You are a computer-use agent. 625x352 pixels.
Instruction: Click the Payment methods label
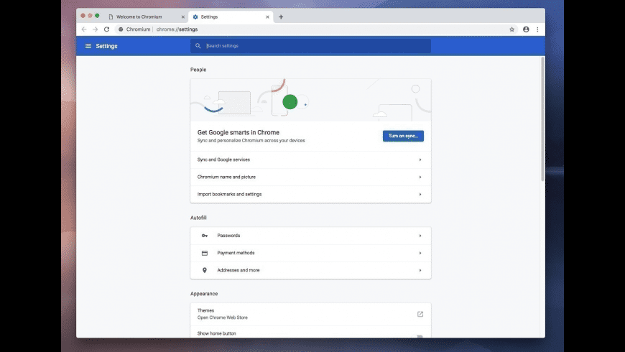(x=236, y=253)
